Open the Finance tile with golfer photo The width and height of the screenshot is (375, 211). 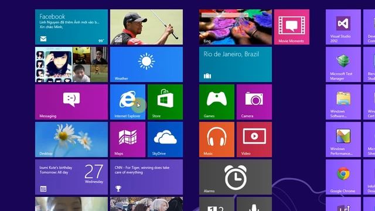pos(146,27)
